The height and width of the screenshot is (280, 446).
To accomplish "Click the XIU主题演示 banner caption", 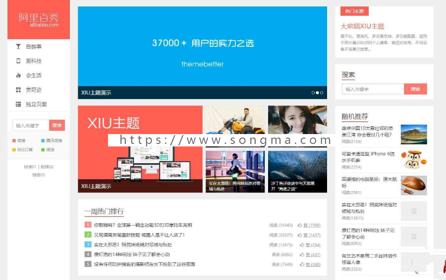I will [96, 93].
